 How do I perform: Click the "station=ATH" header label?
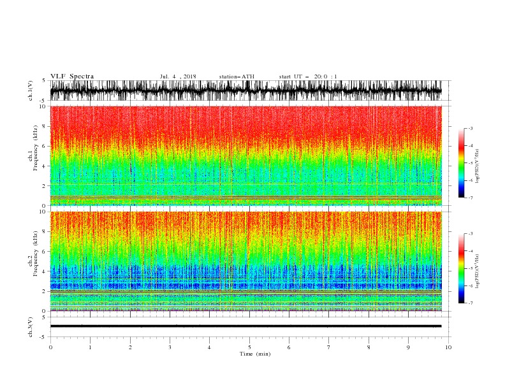pyautogui.click(x=237, y=76)
